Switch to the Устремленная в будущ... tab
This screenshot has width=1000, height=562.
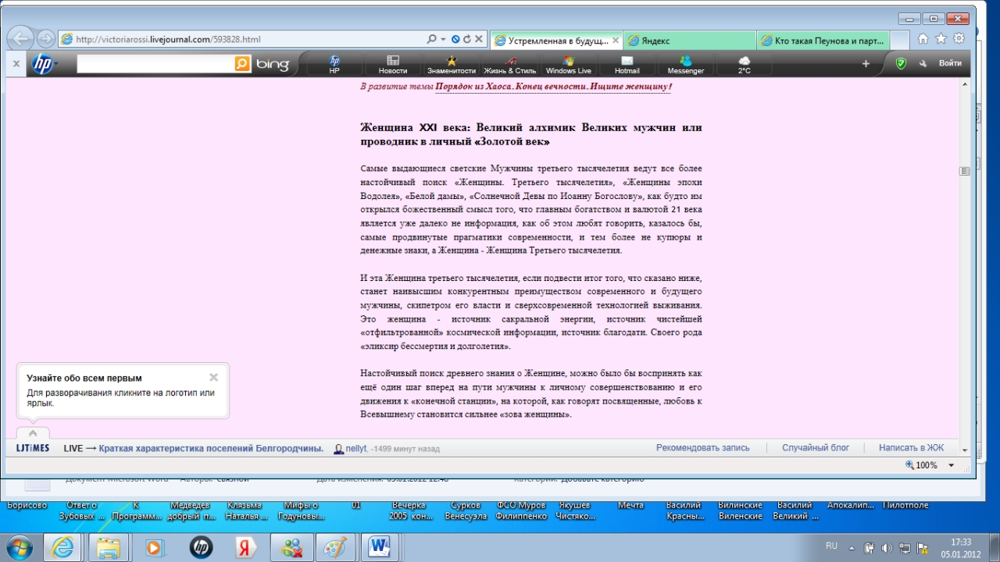556,40
